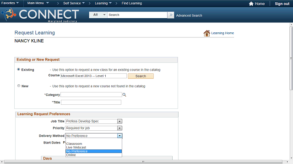This screenshot has width=293, height=164.
Task: Click into the Title input field
Action: click(x=91, y=102)
